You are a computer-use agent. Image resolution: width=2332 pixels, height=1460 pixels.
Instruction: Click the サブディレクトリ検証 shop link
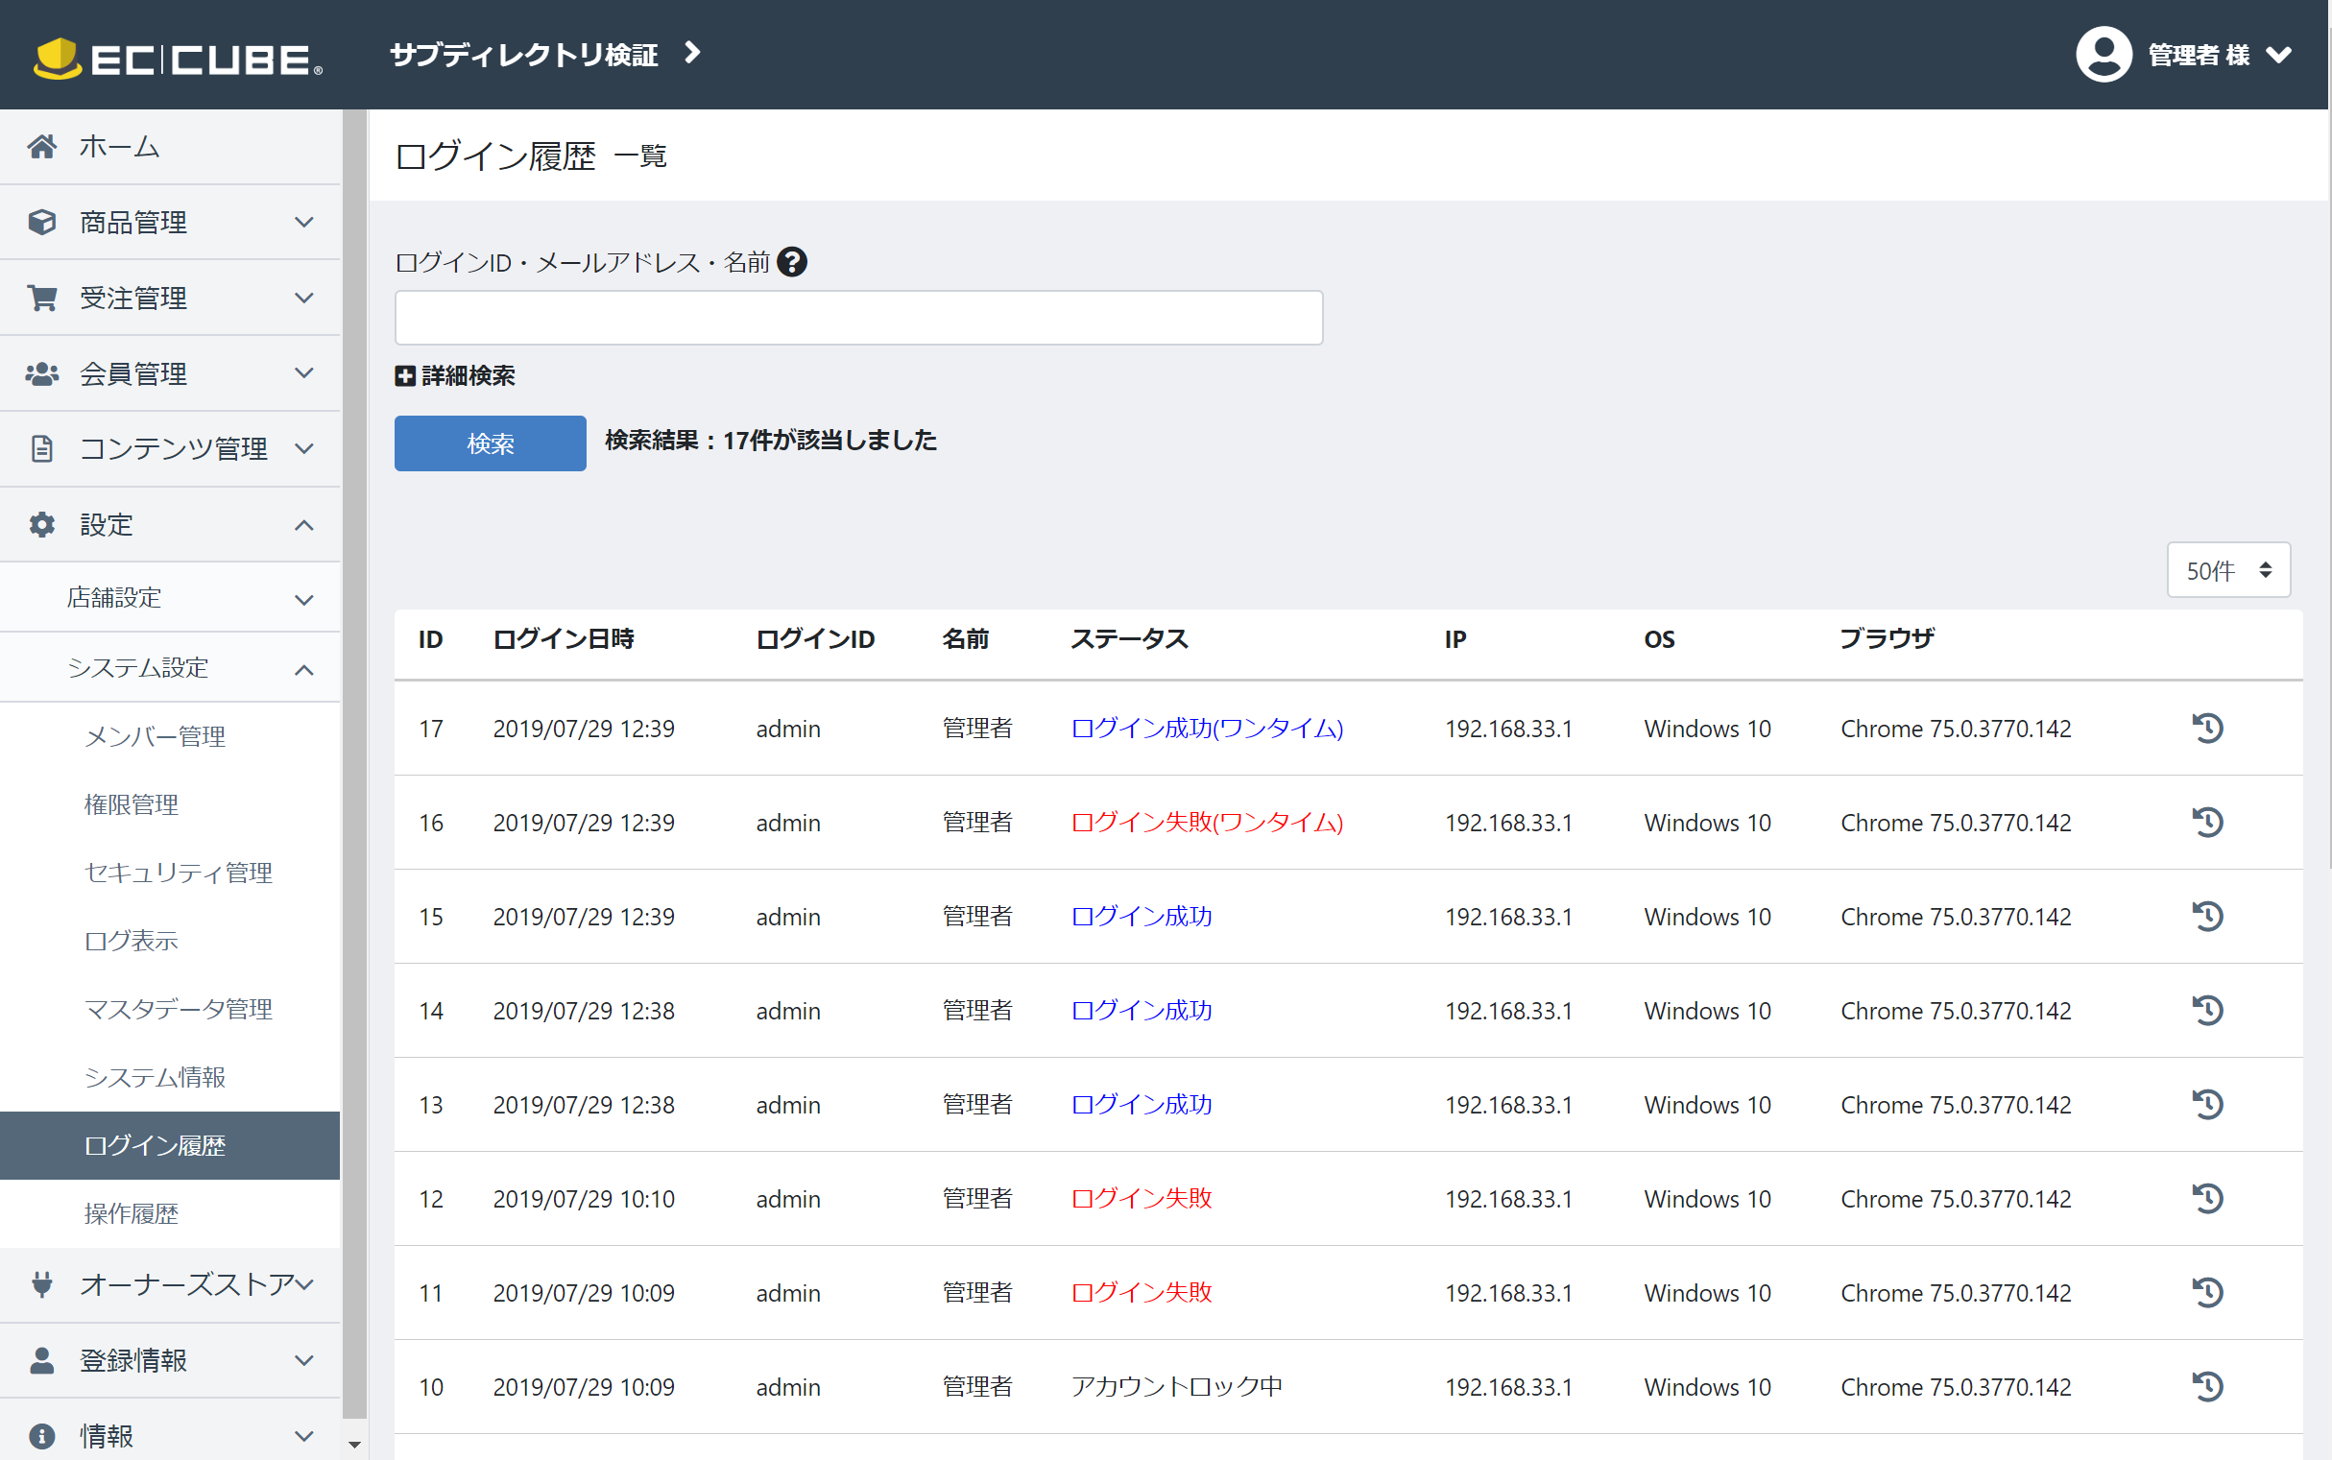pos(523,54)
